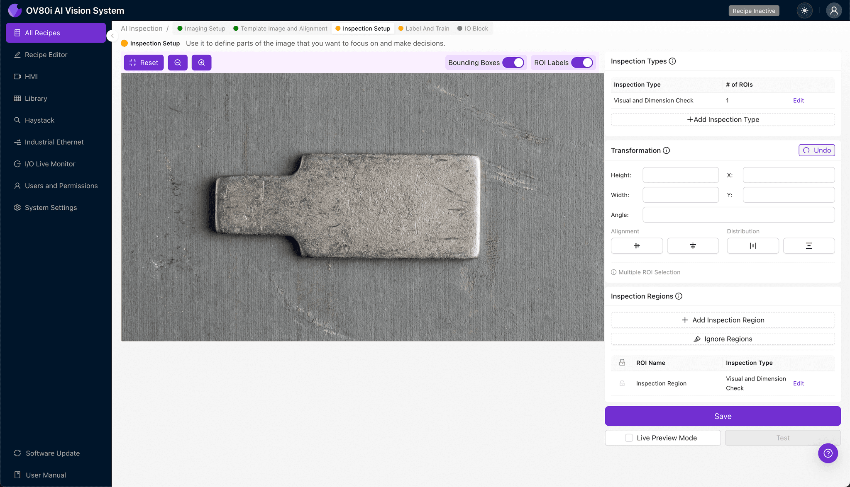
Task: Enable Live Preview Mode checkbox
Action: pyautogui.click(x=629, y=438)
